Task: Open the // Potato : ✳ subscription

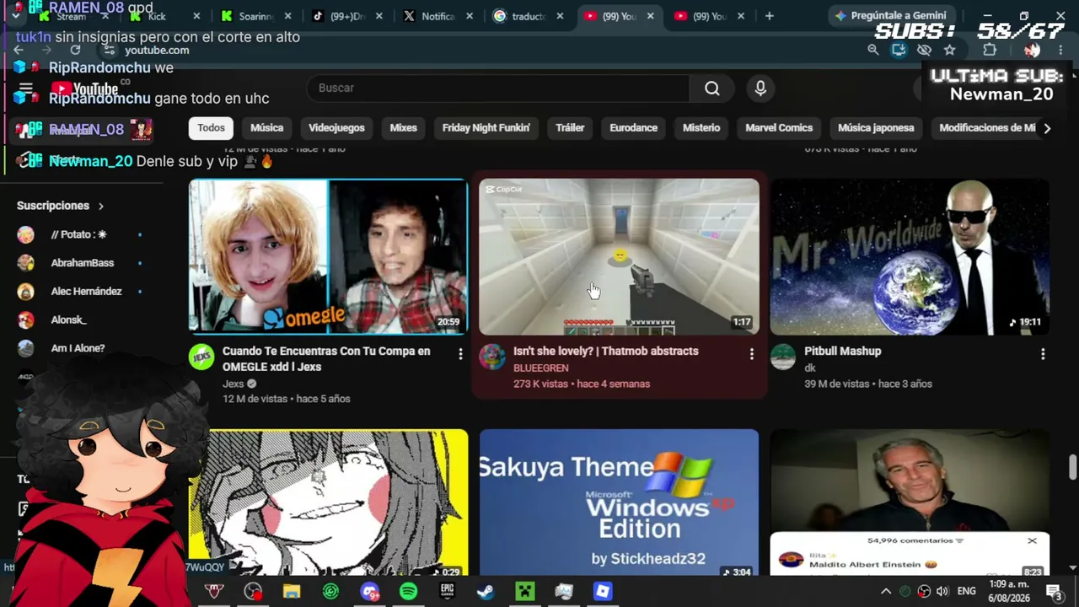Action: [x=78, y=234]
